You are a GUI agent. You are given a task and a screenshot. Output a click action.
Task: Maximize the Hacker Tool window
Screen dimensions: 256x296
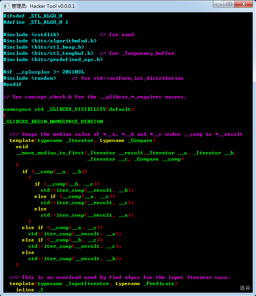(229, 4)
